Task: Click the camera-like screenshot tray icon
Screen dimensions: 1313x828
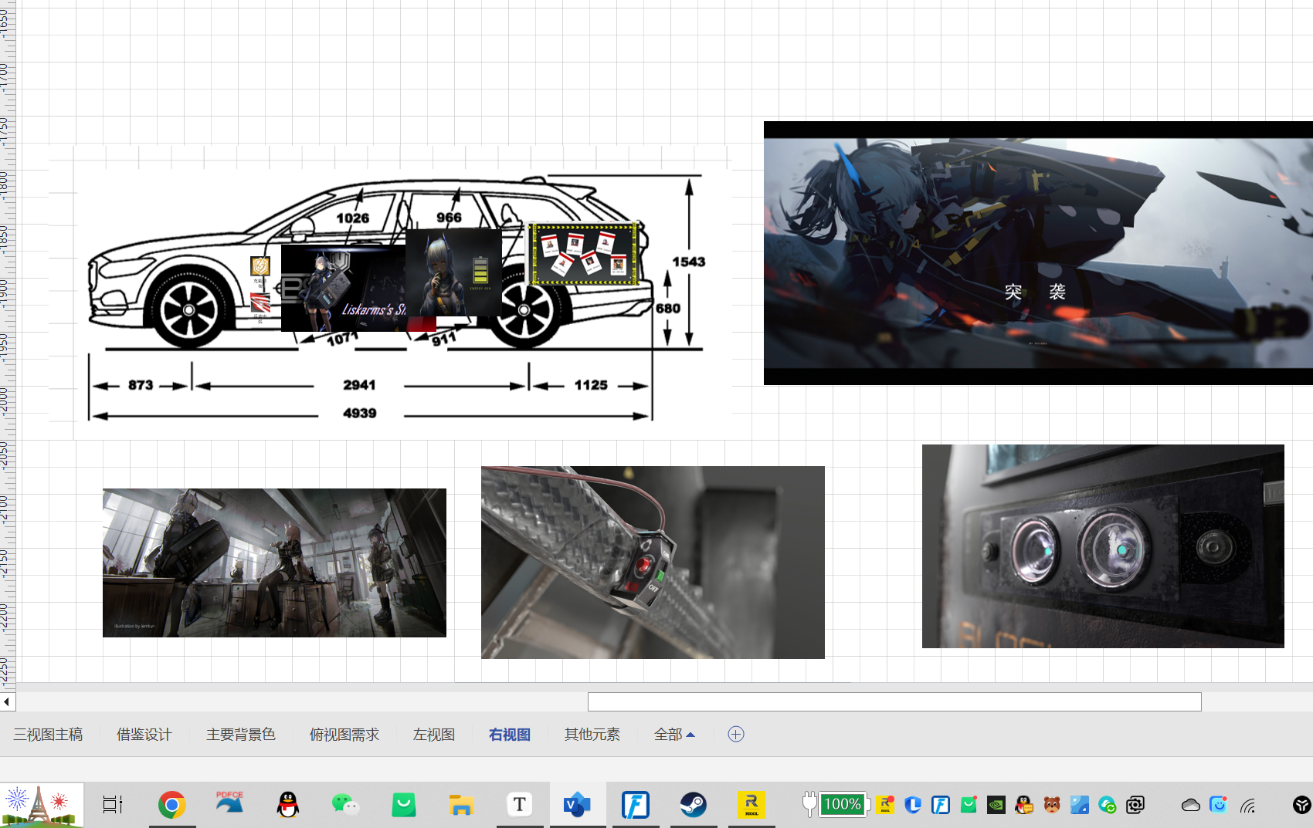Action: pyautogui.click(x=1135, y=805)
